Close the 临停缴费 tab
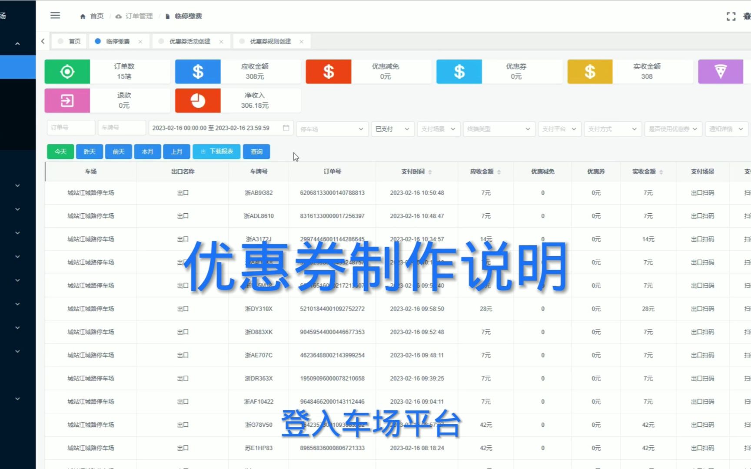 (140, 42)
